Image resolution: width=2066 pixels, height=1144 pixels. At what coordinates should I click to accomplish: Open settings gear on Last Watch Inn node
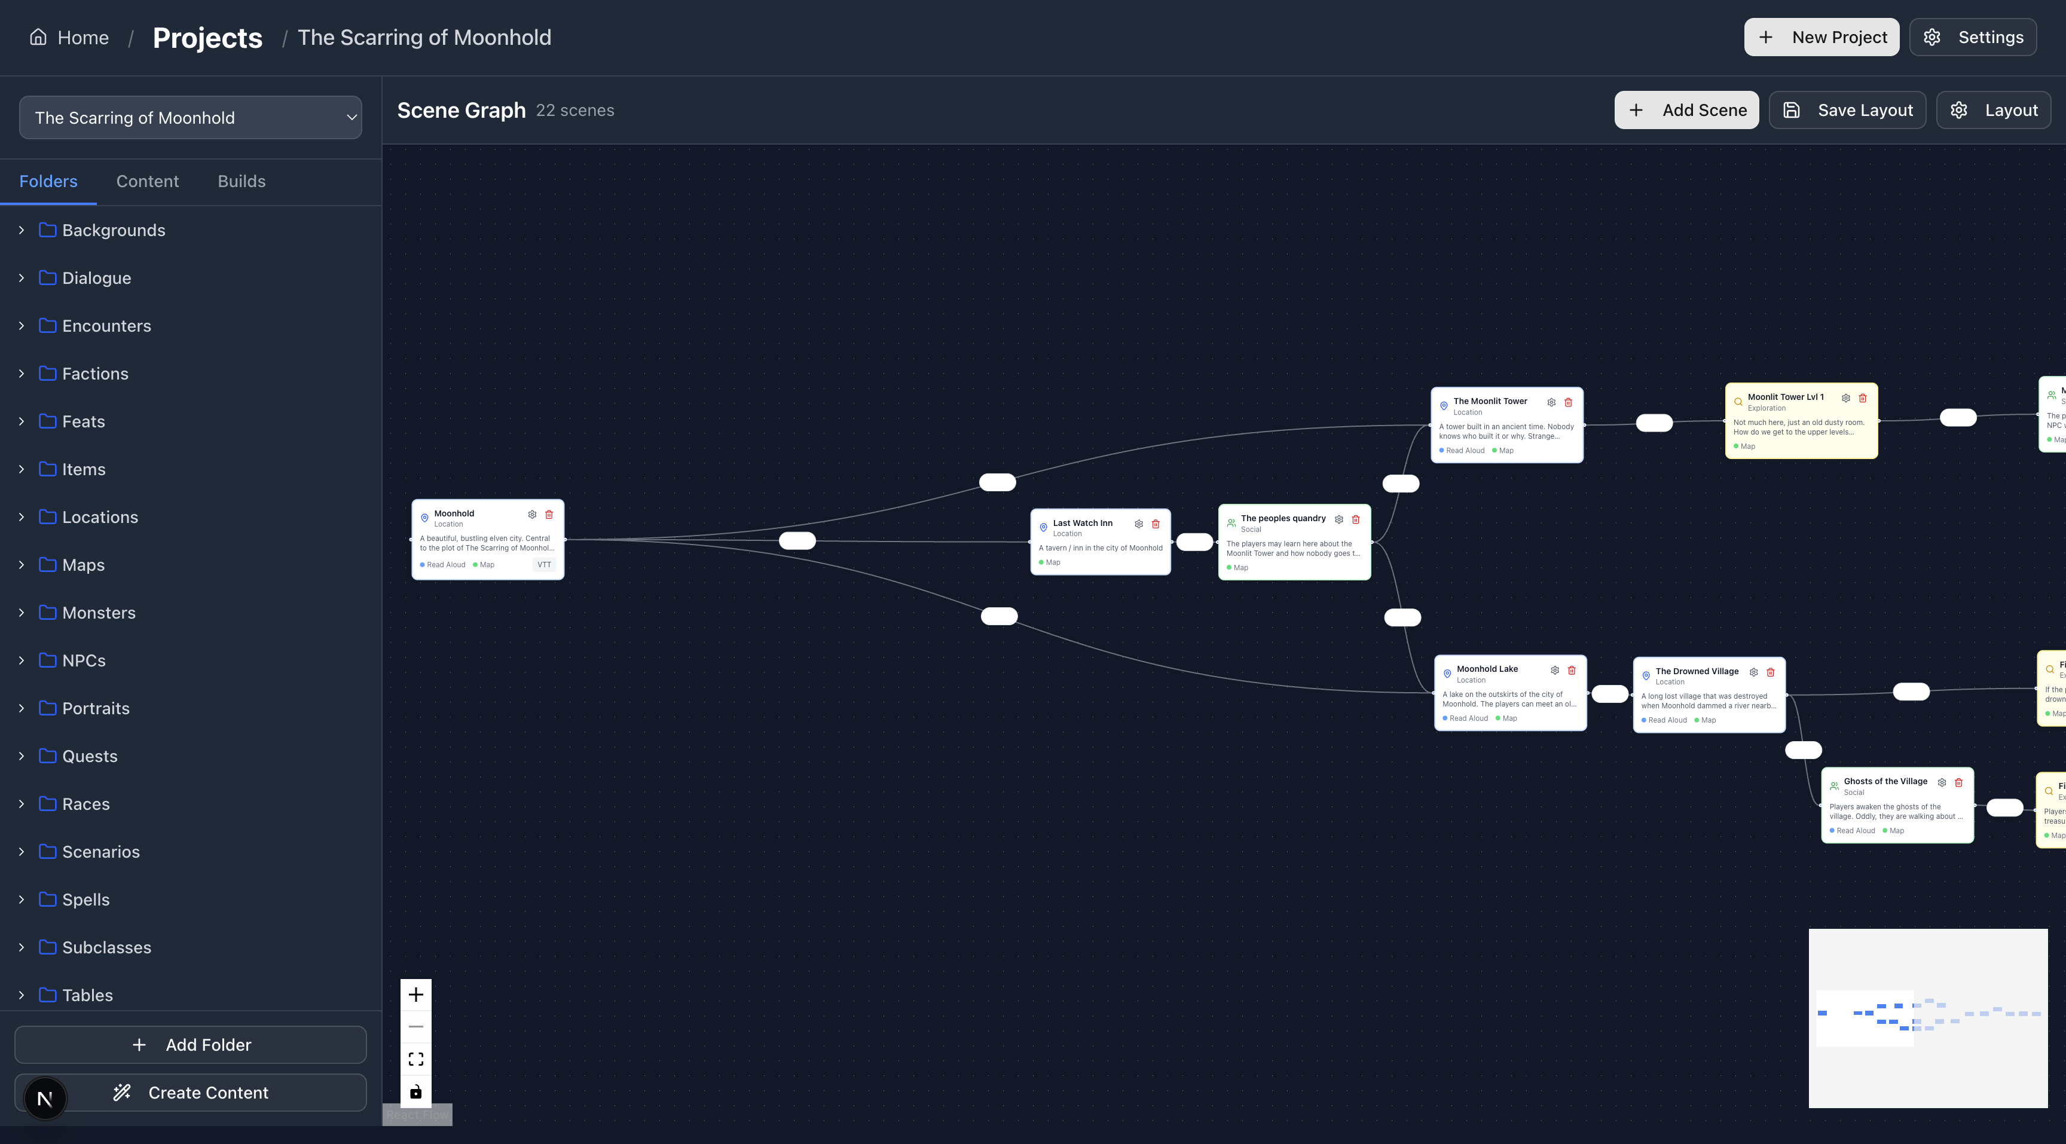pos(1139,524)
